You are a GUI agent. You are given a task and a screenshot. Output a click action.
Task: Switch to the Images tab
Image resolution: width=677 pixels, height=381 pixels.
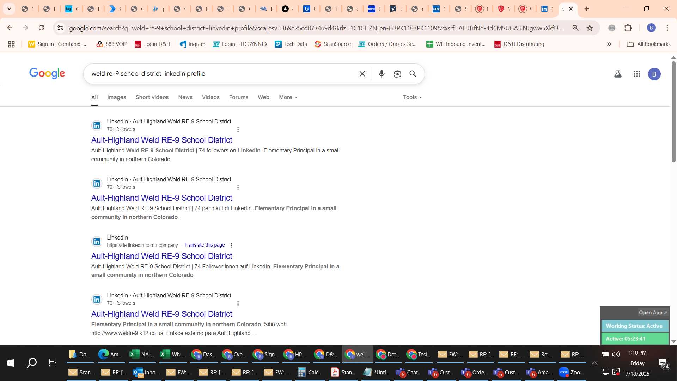[117, 97]
